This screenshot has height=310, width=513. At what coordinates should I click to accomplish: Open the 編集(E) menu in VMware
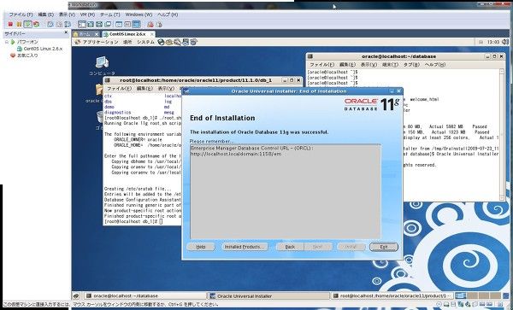[46, 15]
